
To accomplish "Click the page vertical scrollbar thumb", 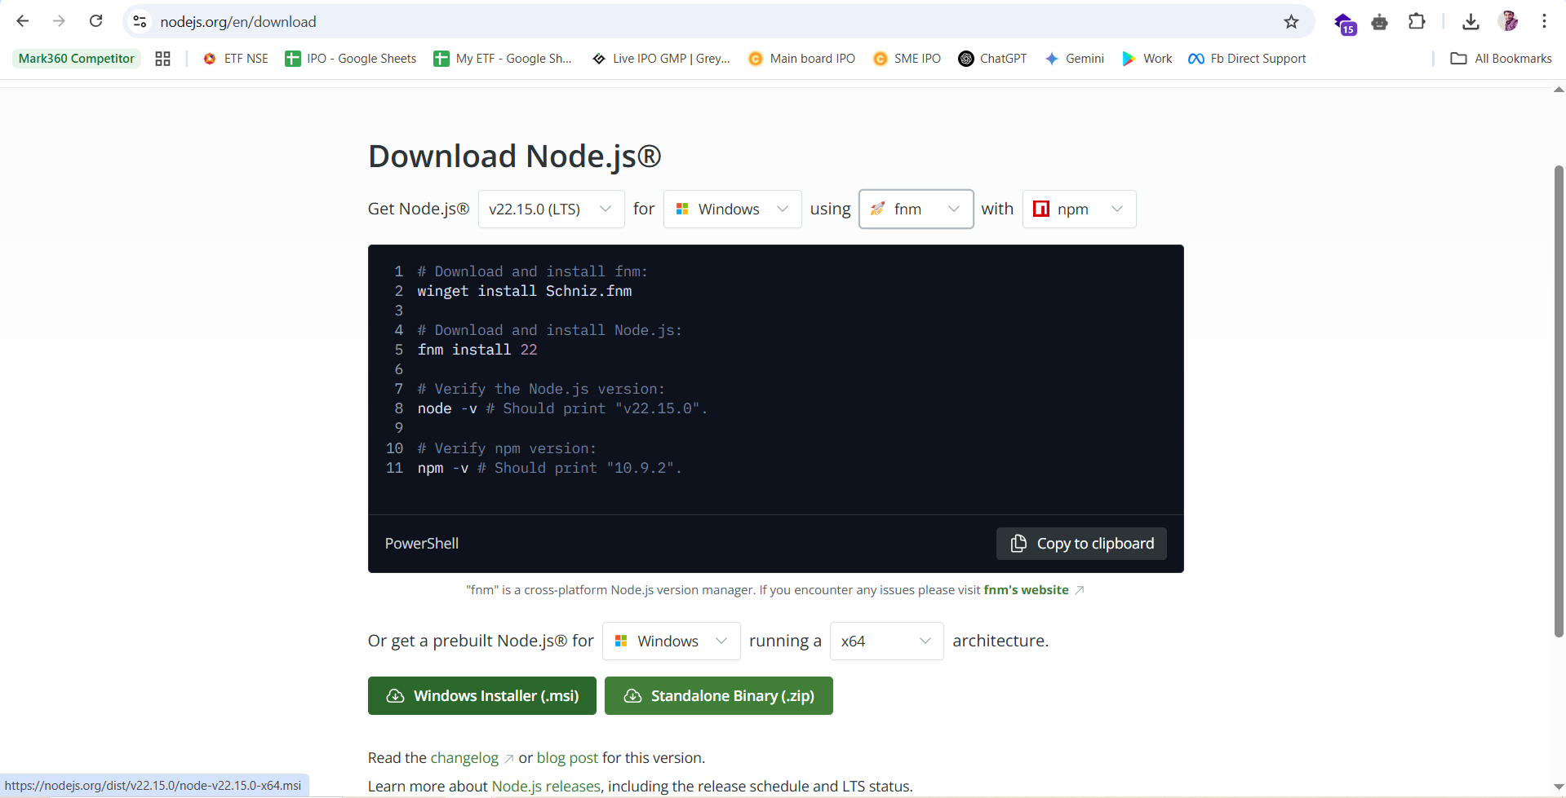I will [1559, 400].
